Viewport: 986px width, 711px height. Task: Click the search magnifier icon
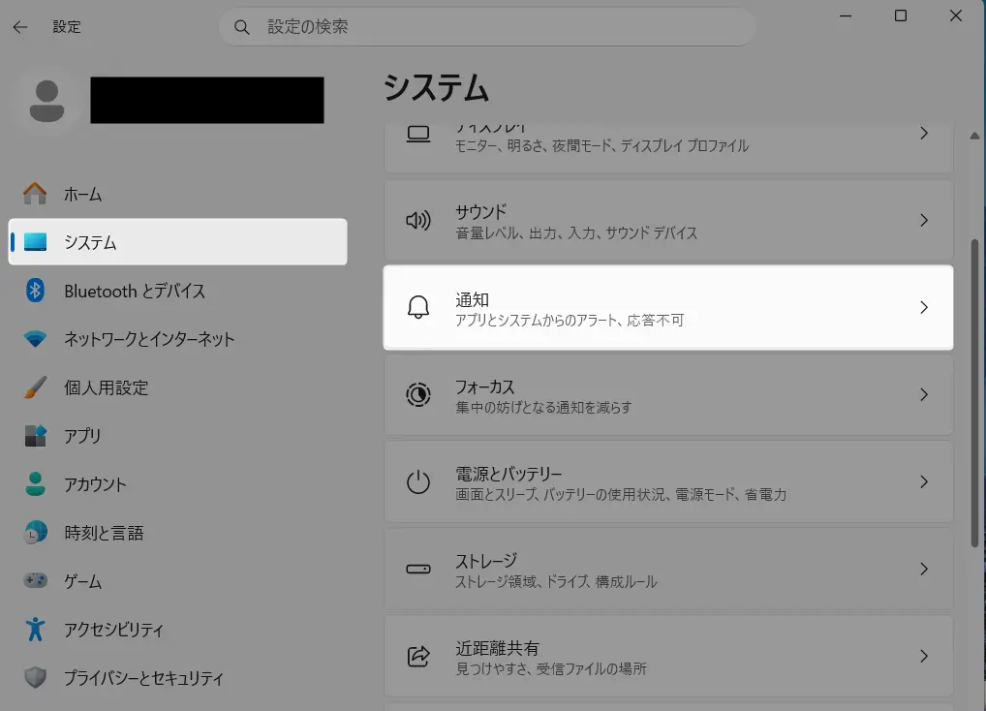241,27
